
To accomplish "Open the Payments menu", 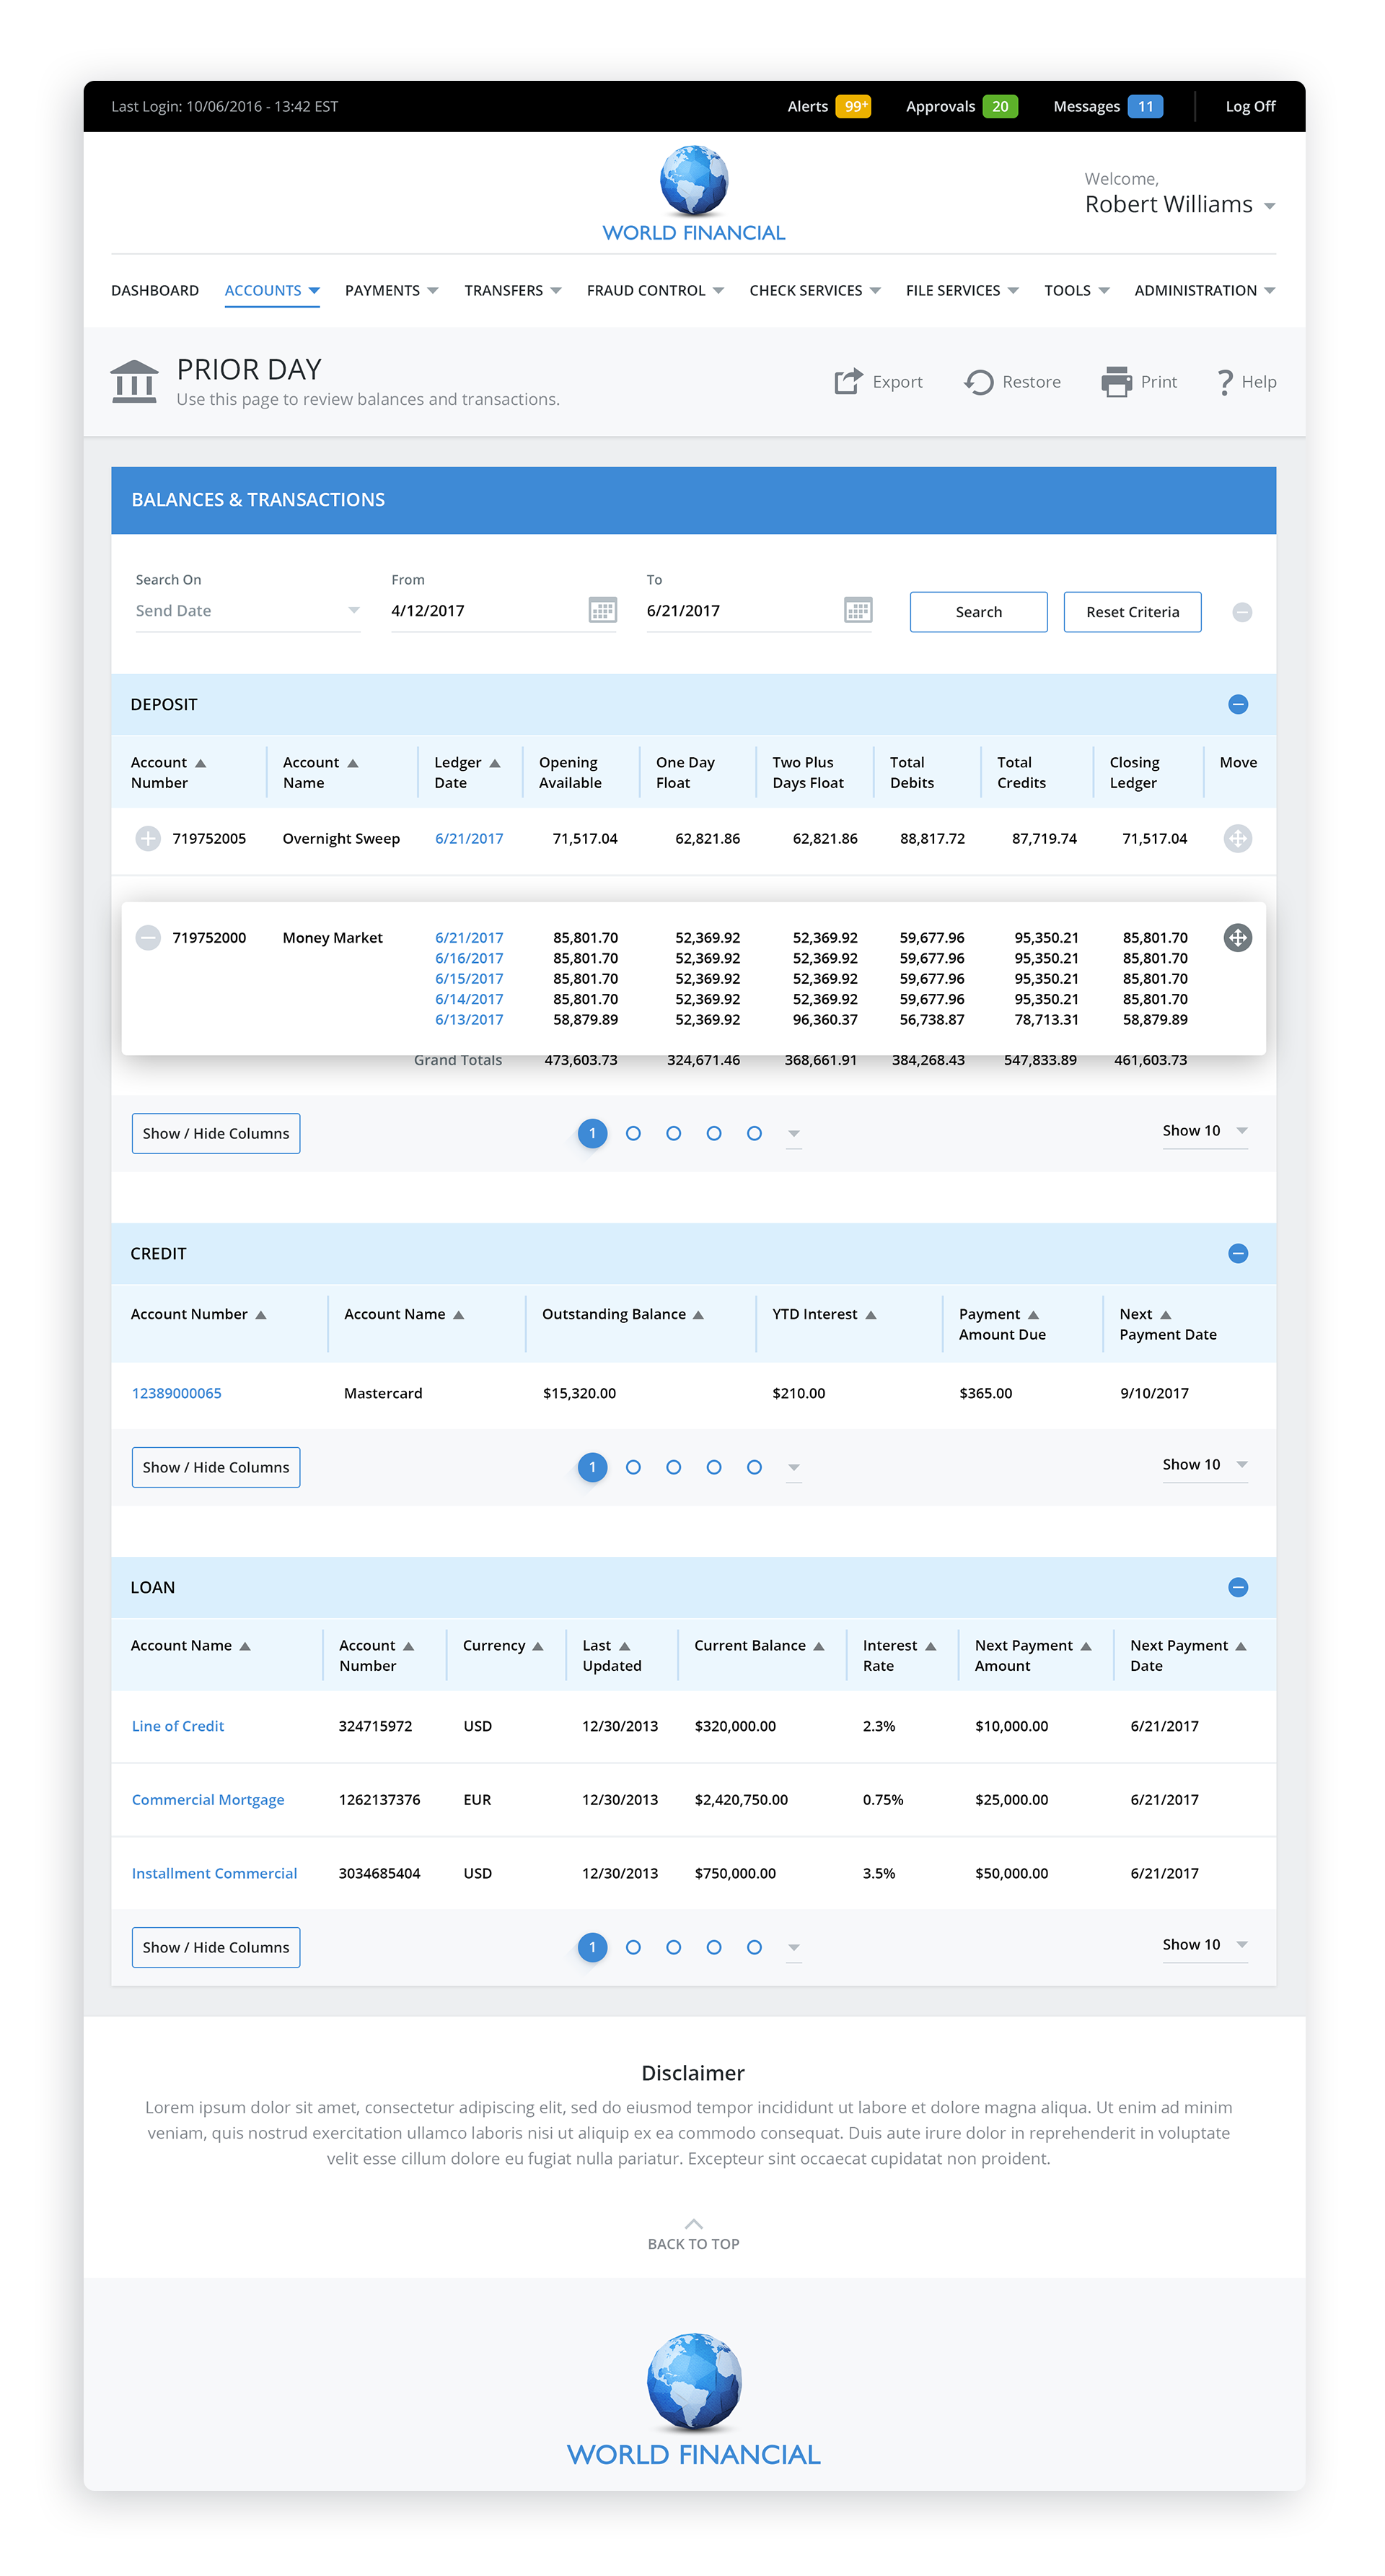I will click(x=392, y=290).
